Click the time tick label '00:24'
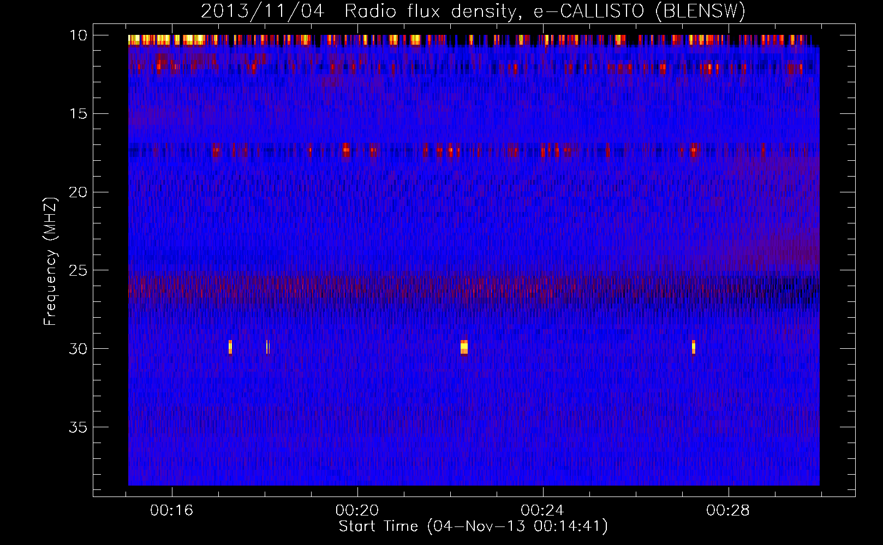This screenshot has width=883, height=545. click(543, 510)
